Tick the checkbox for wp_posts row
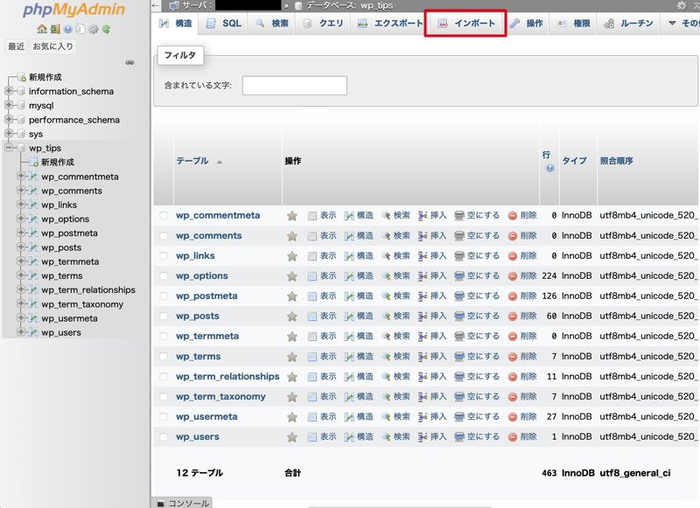Screen dimensions: 700x508 click(164, 316)
